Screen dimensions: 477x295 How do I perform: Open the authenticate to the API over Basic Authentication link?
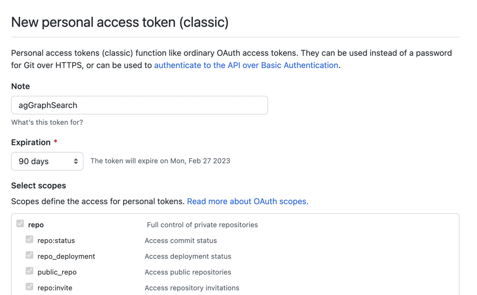(246, 65)
